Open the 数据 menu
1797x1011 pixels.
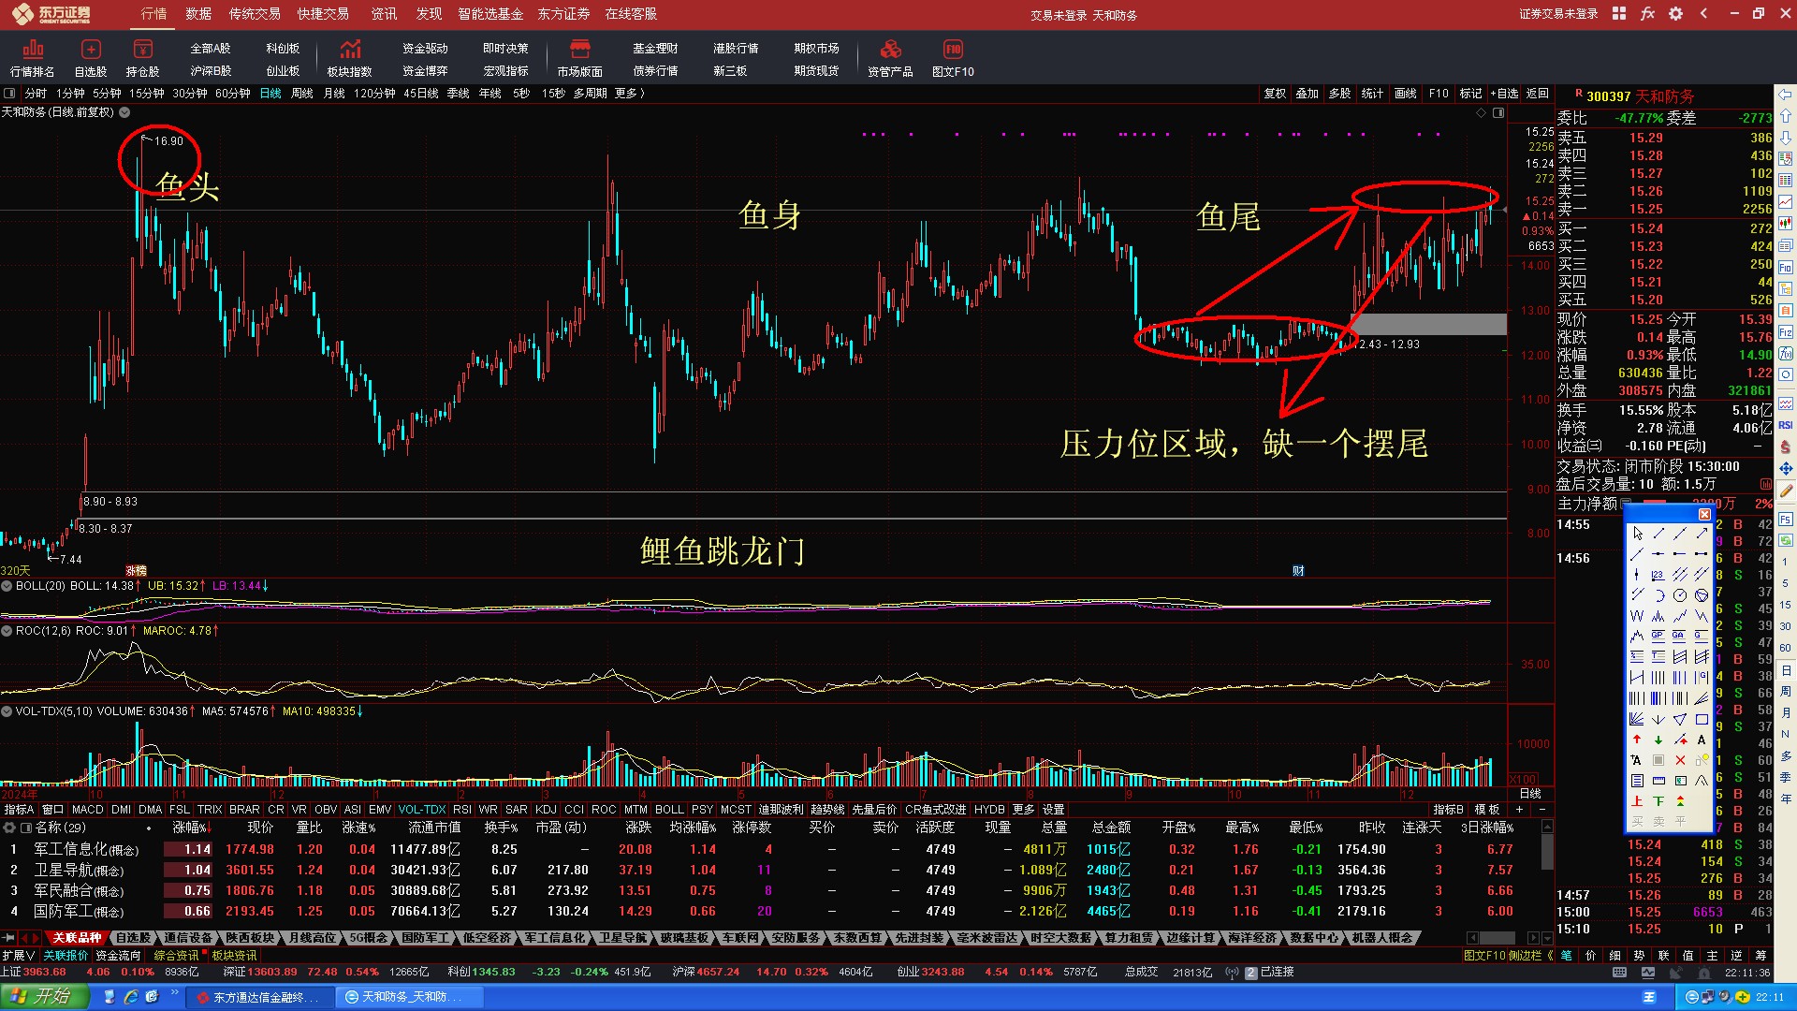tap(198, 14)
